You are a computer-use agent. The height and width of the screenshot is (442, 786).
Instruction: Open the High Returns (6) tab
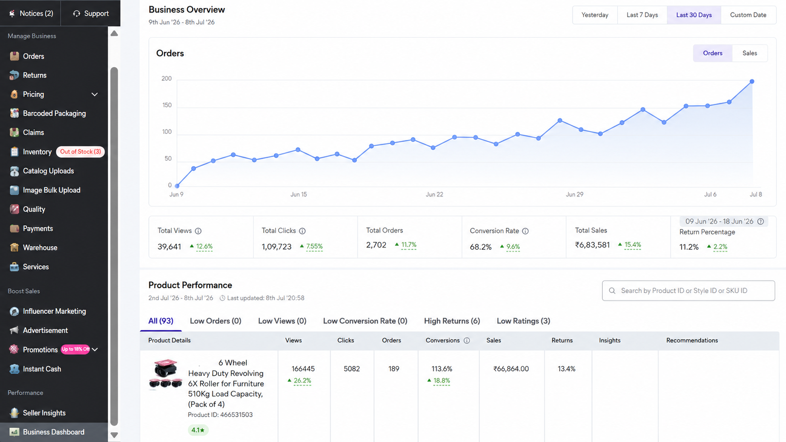[452, 321]
